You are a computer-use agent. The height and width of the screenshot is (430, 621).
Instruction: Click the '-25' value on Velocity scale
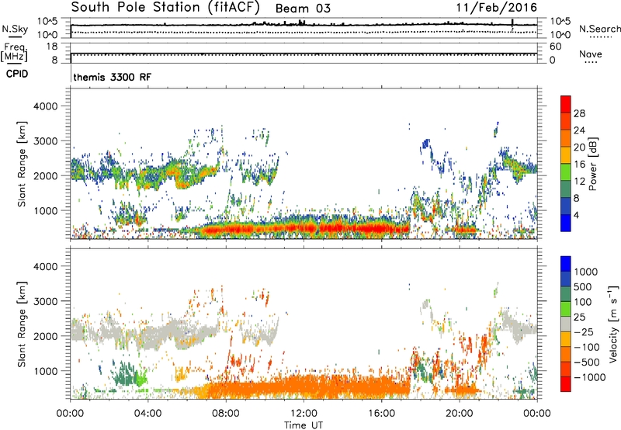(x=584, y=331)
